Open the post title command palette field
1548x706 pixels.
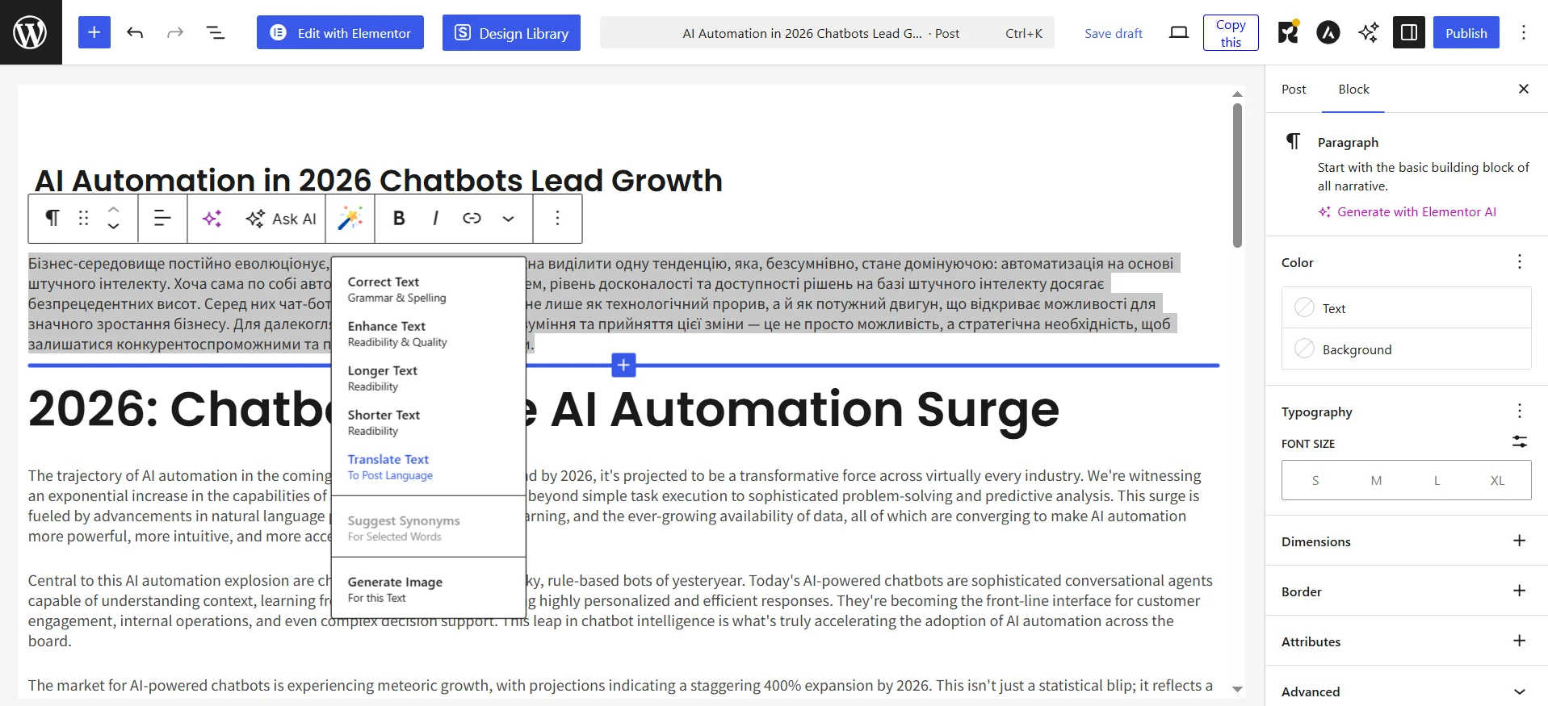(x=827, y=33)
